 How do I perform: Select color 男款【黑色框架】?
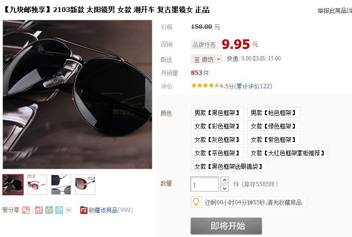click(x=217, y=112)
